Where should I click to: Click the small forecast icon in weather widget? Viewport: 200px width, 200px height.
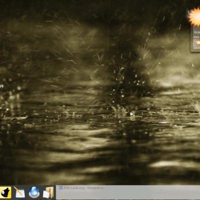point(197,43)
